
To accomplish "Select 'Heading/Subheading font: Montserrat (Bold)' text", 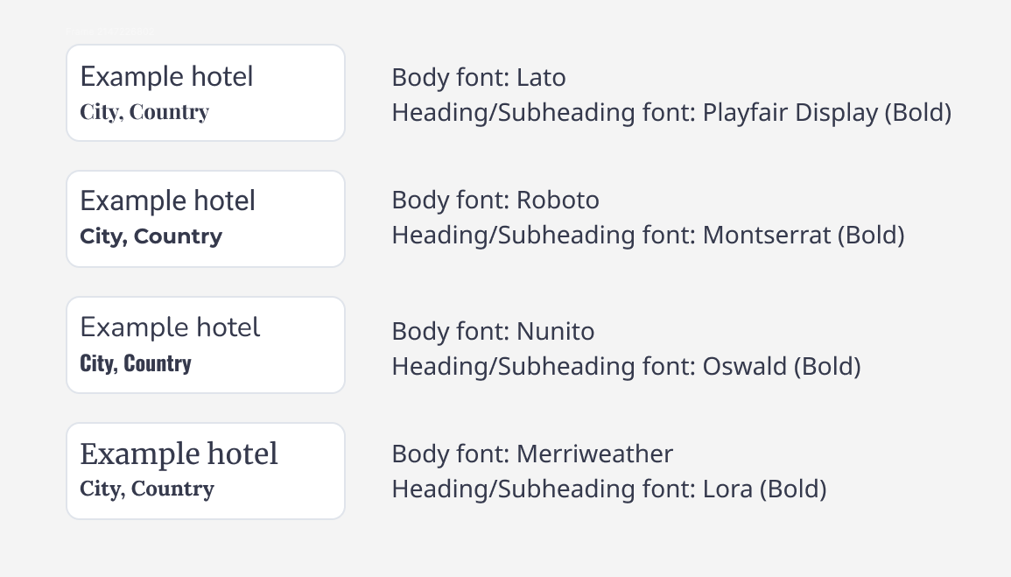I will pyautogui.click(x=648, y=235).
